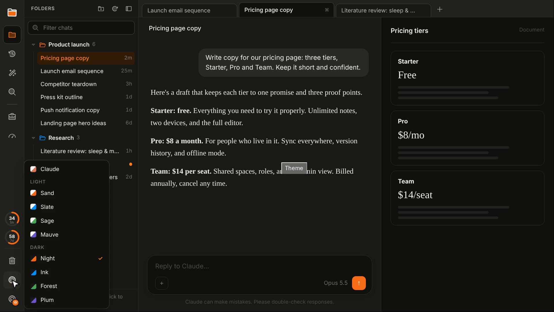Open the Folders sidebar icon
This screenshot has height=312, width=554.
[12, 35]
